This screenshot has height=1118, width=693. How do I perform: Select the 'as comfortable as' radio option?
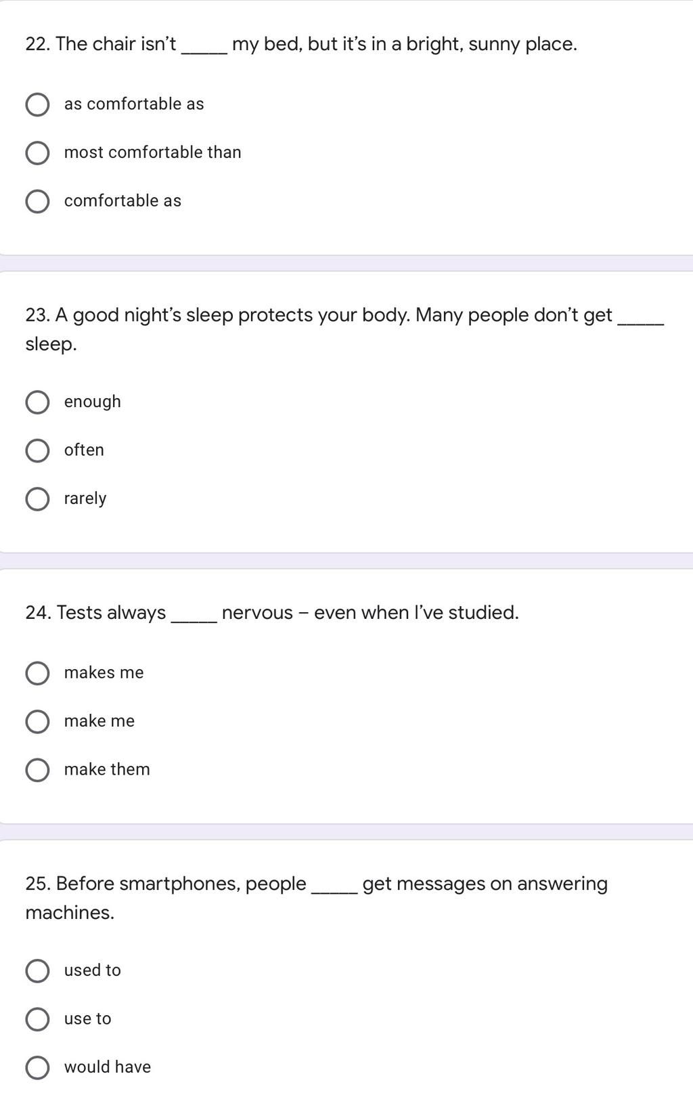(37, 105)
